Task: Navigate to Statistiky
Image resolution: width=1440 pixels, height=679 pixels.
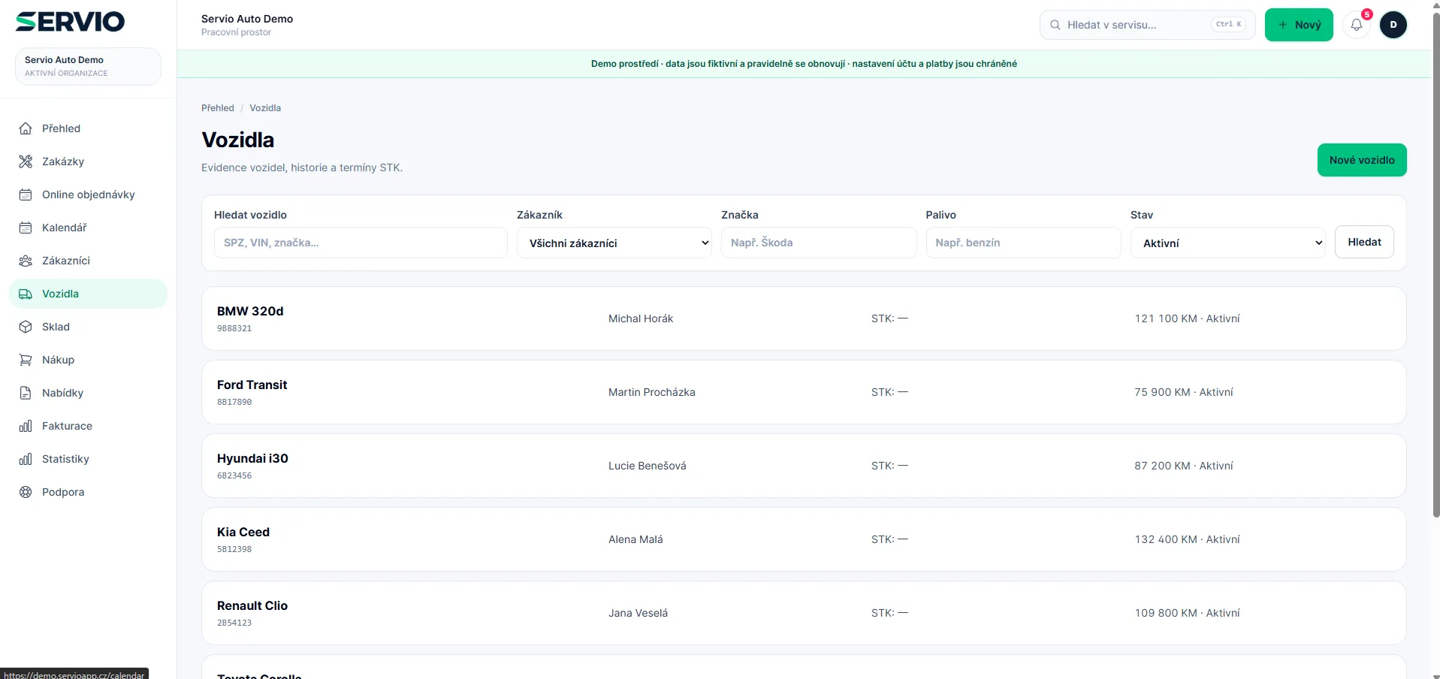Action: [88, 459]
